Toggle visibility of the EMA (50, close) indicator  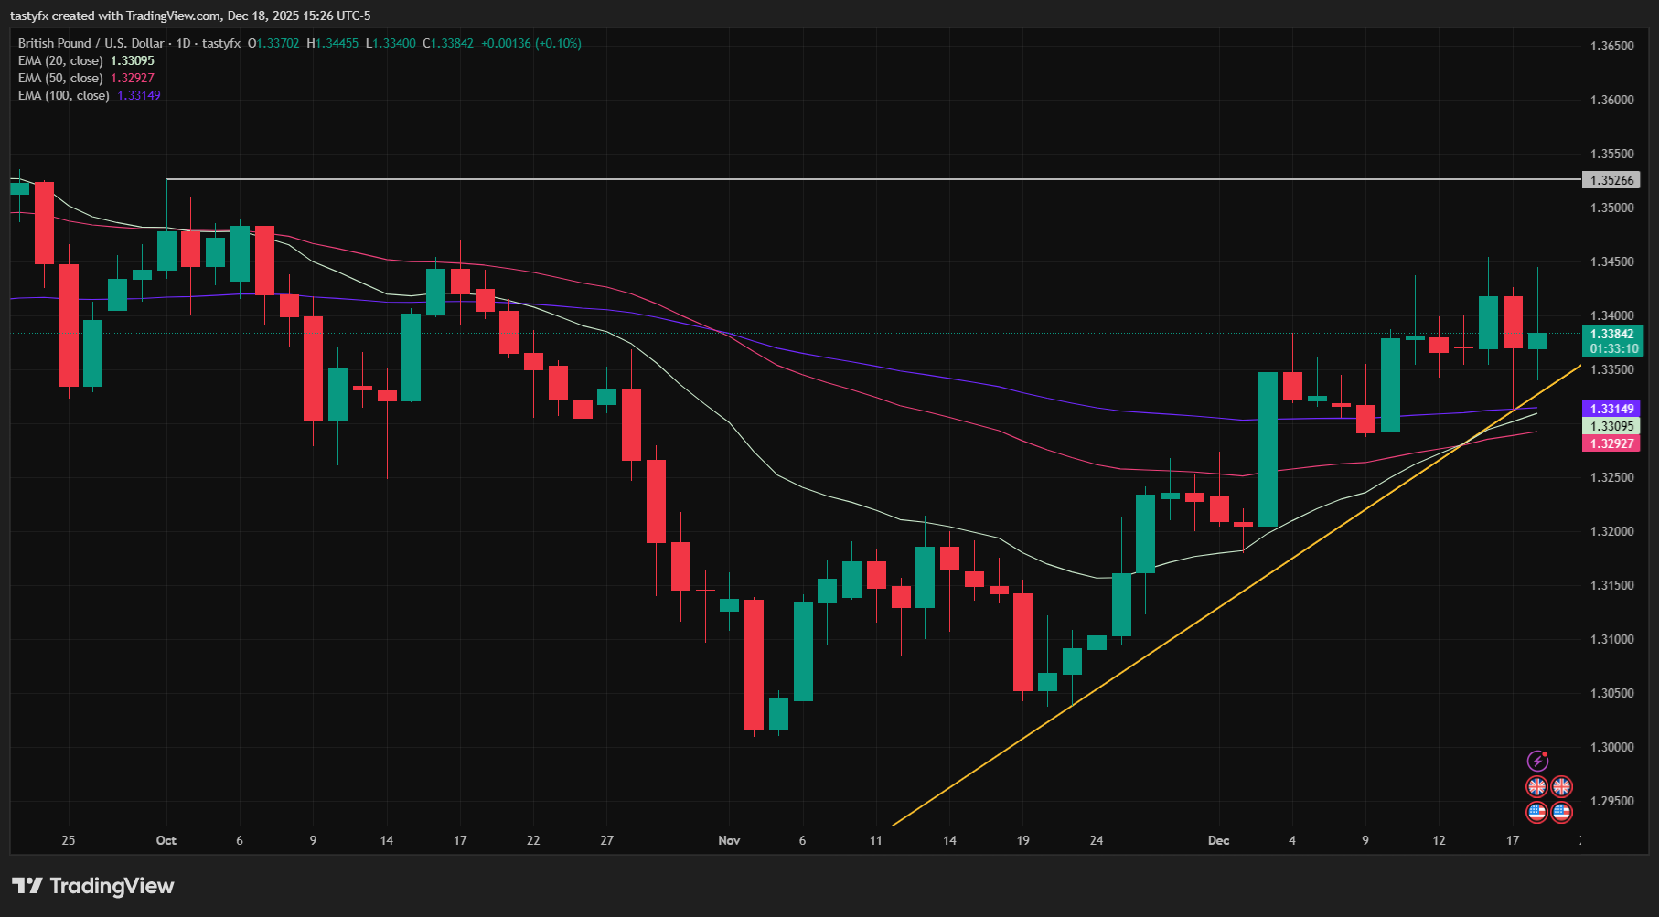tap(59, 78)
